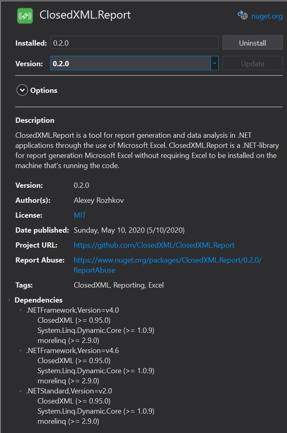Select .NETFramework,Version=v4.6 tree item

click(73, 351)
